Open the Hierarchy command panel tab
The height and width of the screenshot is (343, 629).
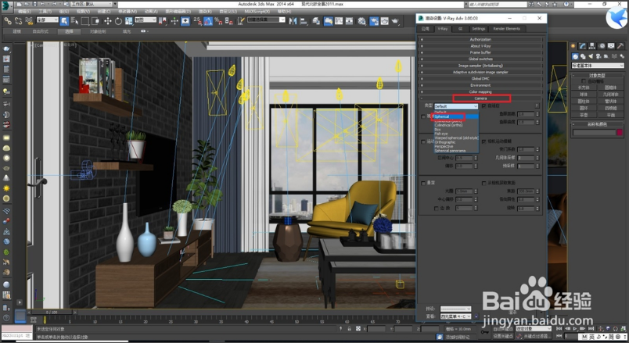592,46
